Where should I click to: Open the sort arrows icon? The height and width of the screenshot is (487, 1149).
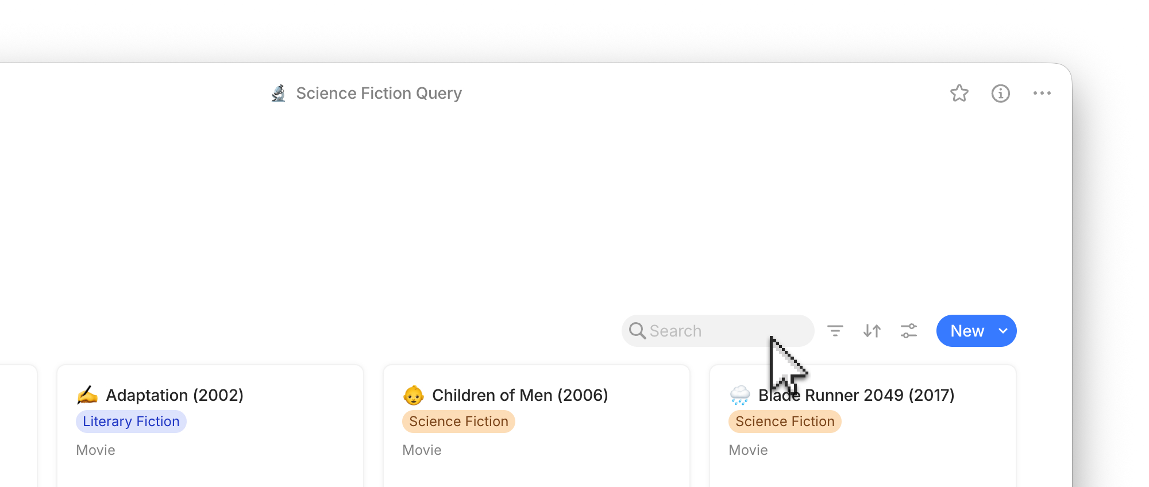coord(872,331)
